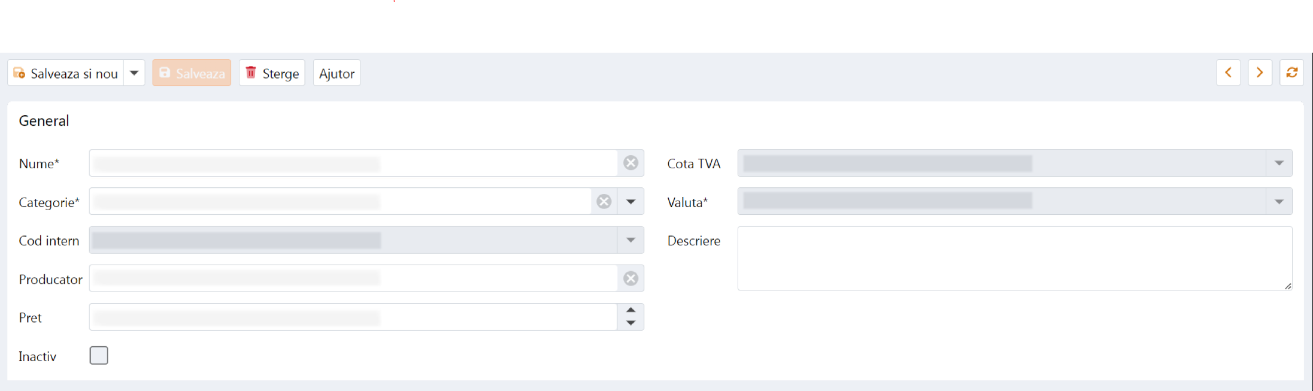Viewport: 1313px width, 391px height.
Task: Click Salveaza si nou button
Action: (x=66, y=73)
